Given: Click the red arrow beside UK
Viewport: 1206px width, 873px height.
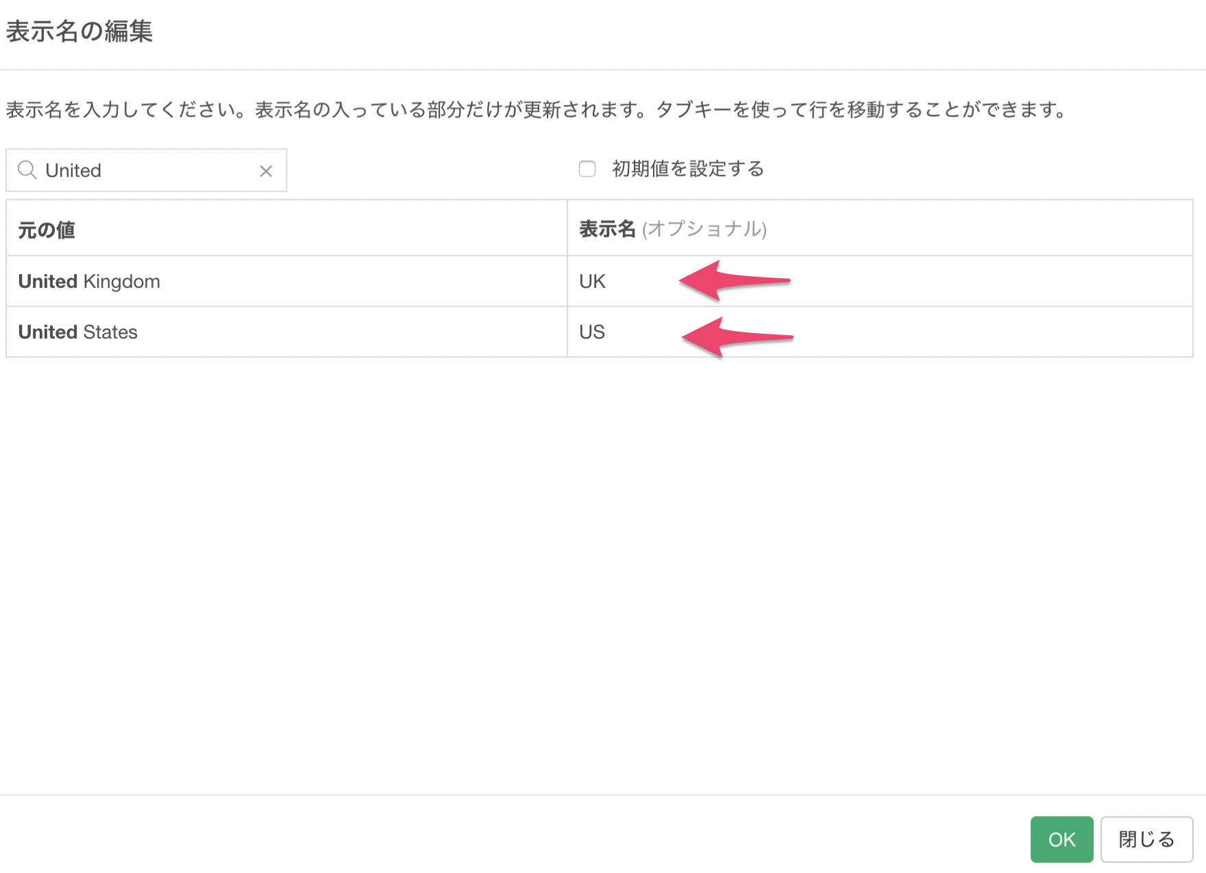Looking at the screenshot, I should [x=733, y=280].
